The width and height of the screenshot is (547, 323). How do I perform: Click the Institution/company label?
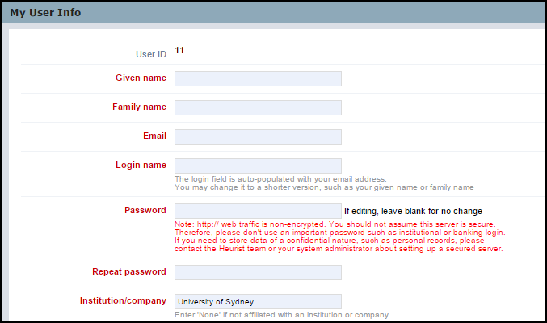click(x=123, y=300)
